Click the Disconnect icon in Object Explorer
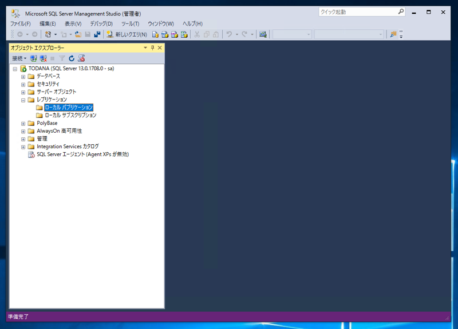The image size is (458, 329). click(44, 58)
